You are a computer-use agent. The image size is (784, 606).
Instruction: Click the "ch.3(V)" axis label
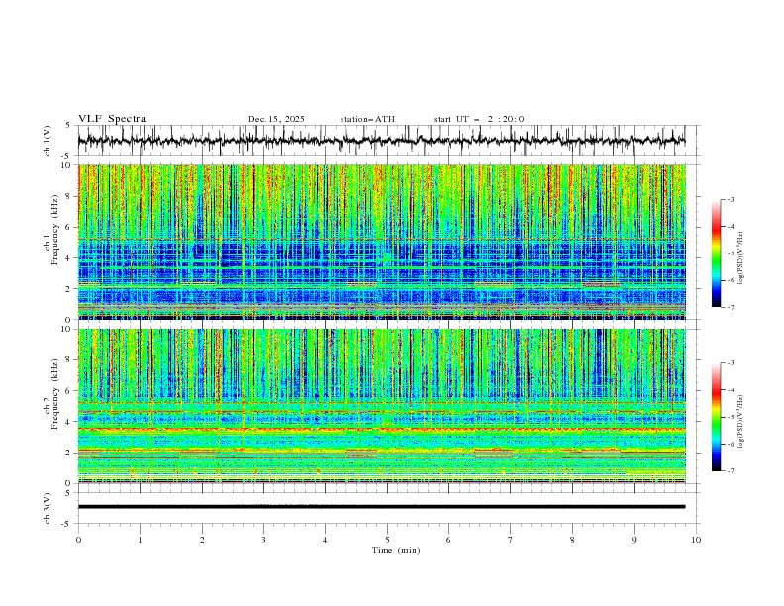(x=48, y=508)
